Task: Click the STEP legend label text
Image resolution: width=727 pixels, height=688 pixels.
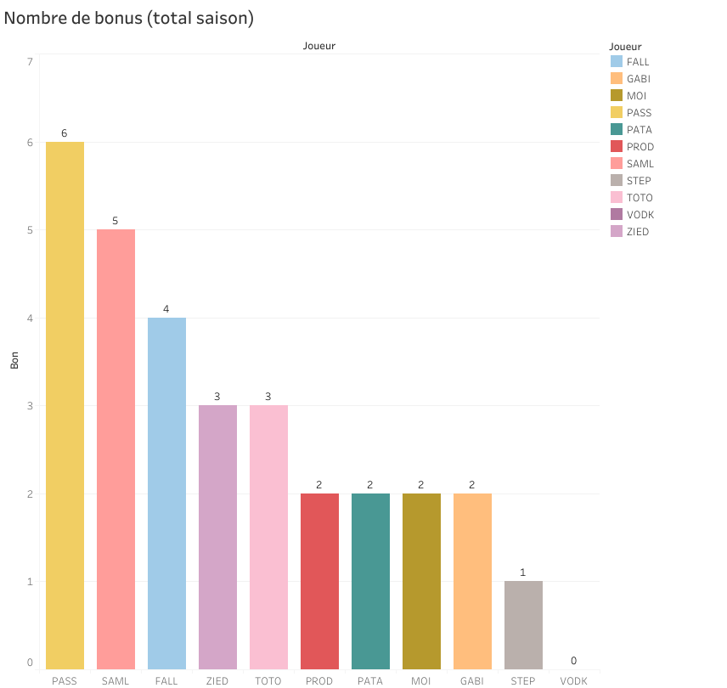Action: point(639,181)
